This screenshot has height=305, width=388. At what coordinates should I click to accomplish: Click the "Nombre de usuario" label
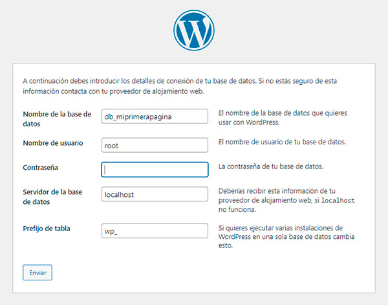coord(54,142)
